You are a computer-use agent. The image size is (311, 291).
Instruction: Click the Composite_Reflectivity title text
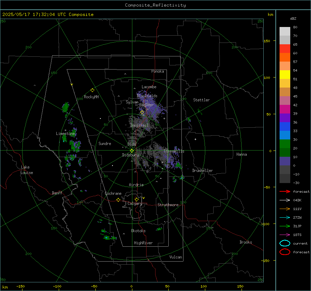(x=155, y=5)
